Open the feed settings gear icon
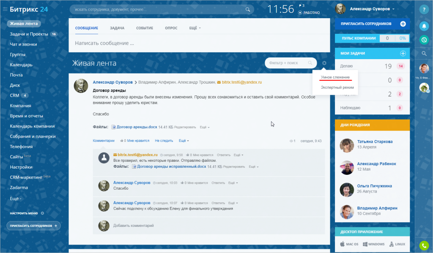This screenshot has width=433, height=253. click(x=324, y=63)
